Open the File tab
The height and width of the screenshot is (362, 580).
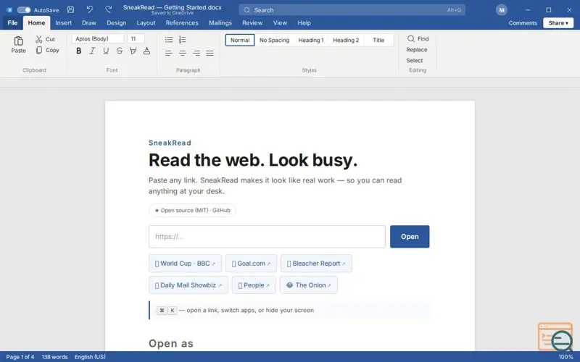12,23
